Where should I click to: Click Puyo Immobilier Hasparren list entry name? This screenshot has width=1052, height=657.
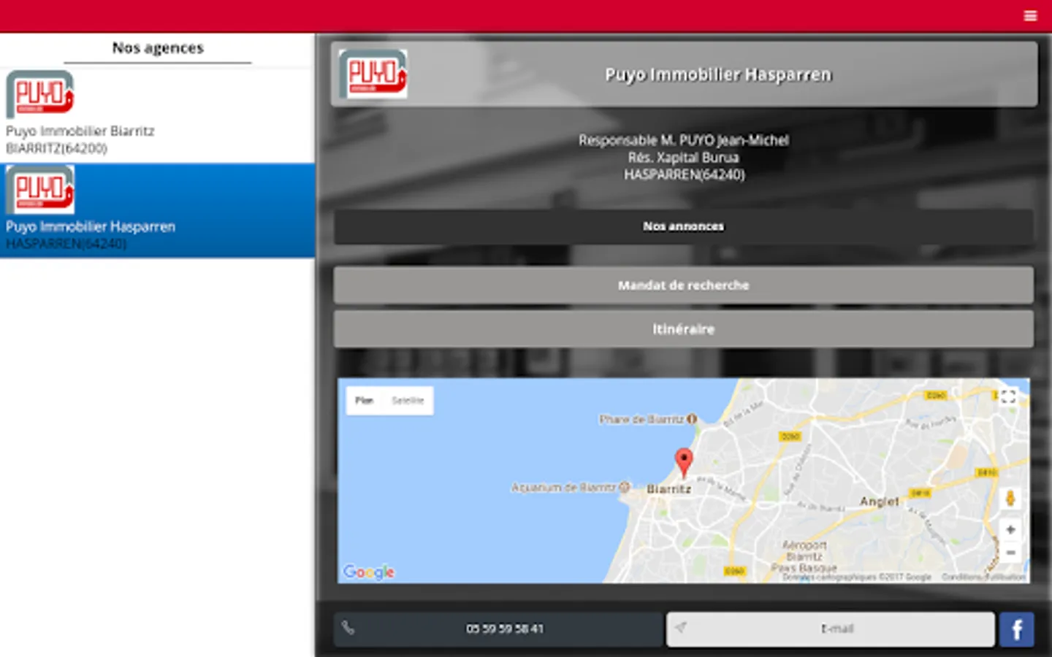(91, 226)
